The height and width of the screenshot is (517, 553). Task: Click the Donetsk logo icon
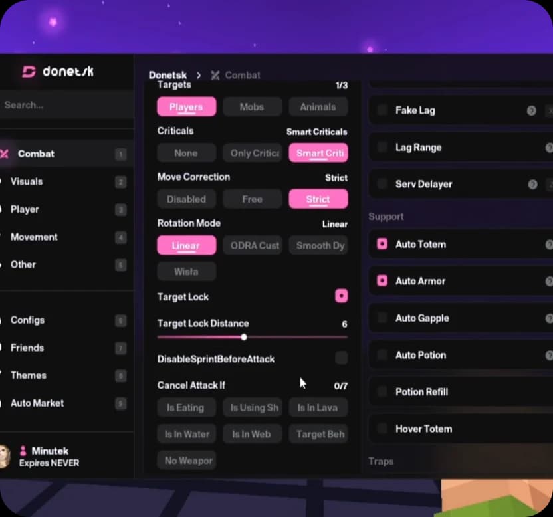point(29,72)
